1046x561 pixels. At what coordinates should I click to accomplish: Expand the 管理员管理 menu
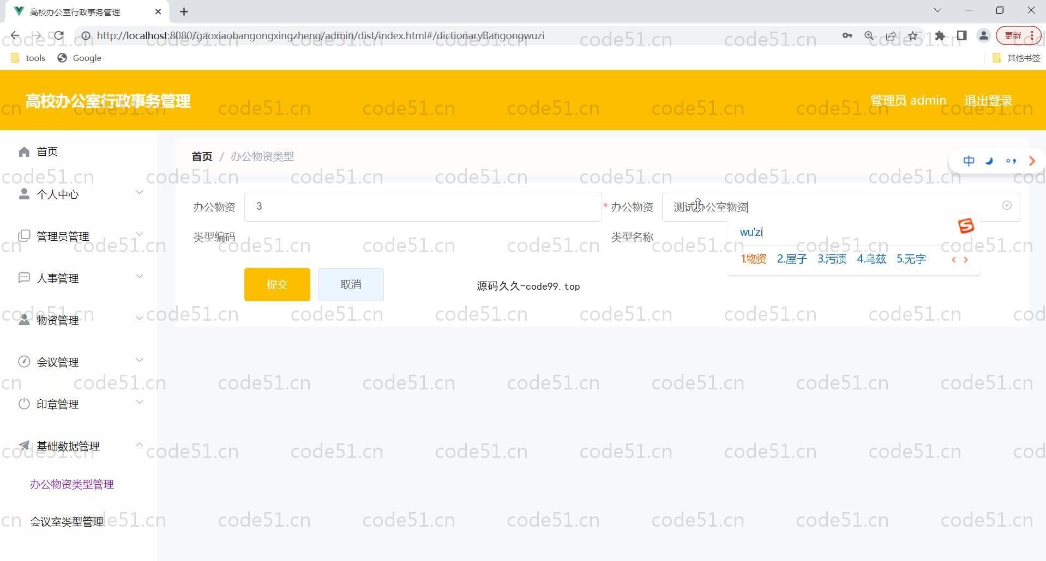(140, 234)
